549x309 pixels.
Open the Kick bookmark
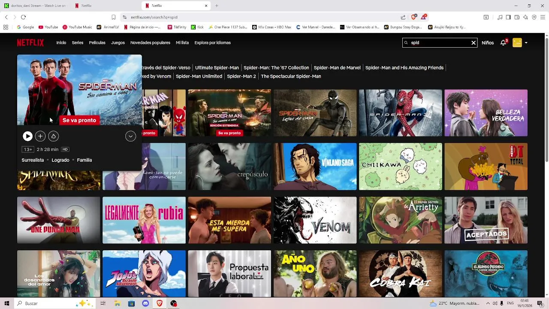click(x=197, y=27)
